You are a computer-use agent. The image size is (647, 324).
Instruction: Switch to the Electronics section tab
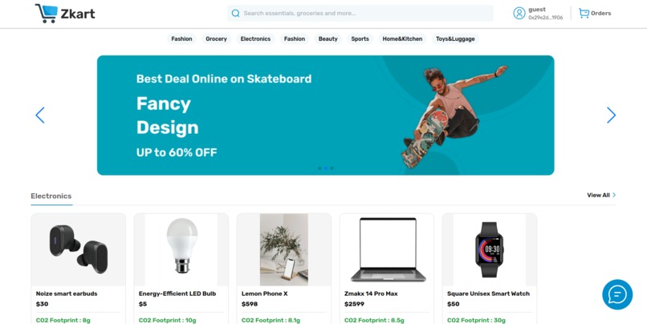(51, 196)
